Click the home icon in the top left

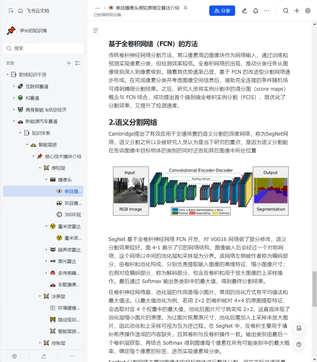pyautogui.click(x=20, y=11)
